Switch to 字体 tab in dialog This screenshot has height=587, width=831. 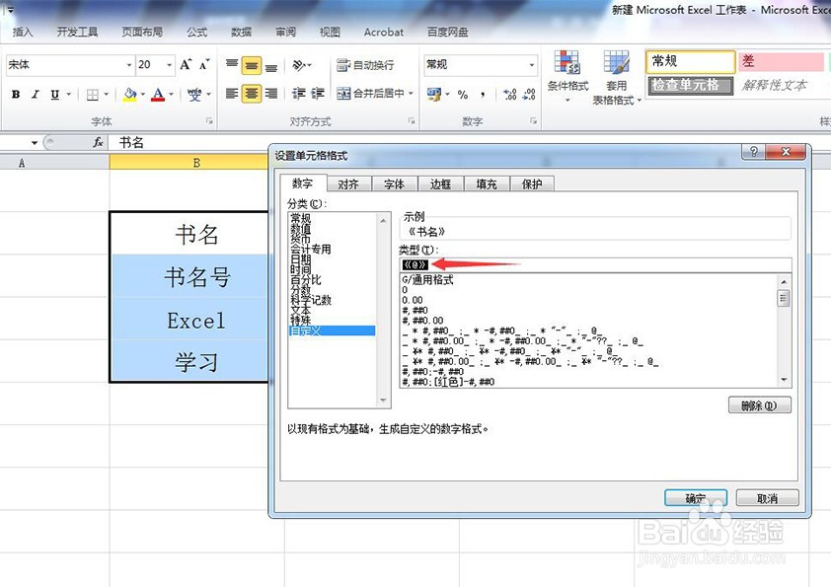pos(395,183)
